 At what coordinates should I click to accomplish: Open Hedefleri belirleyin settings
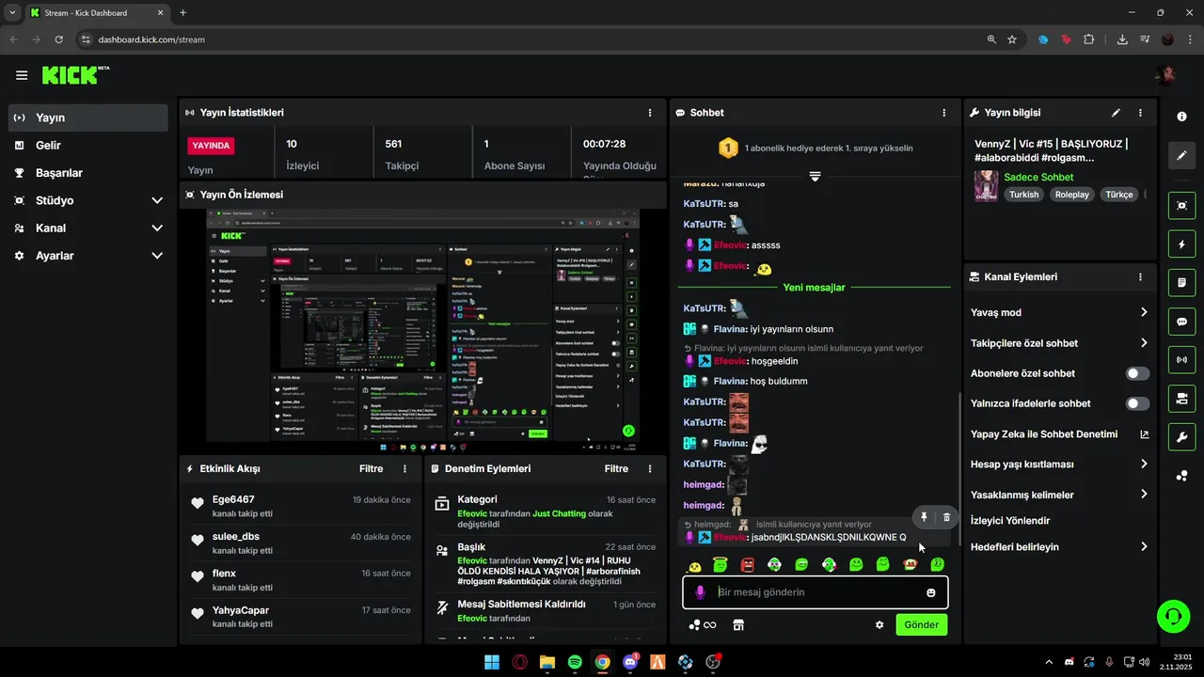pos(1059,547)
